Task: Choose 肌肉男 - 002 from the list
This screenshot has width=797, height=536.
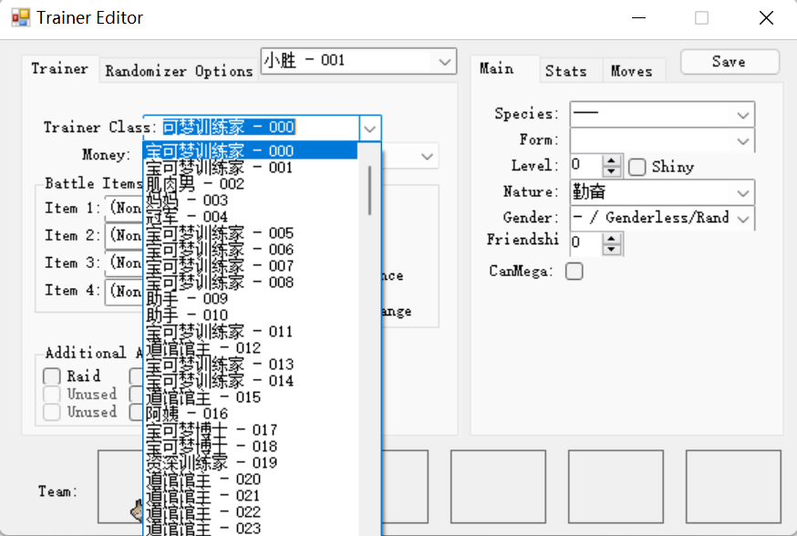Action: pyautogui.click(x=251, y=184)
